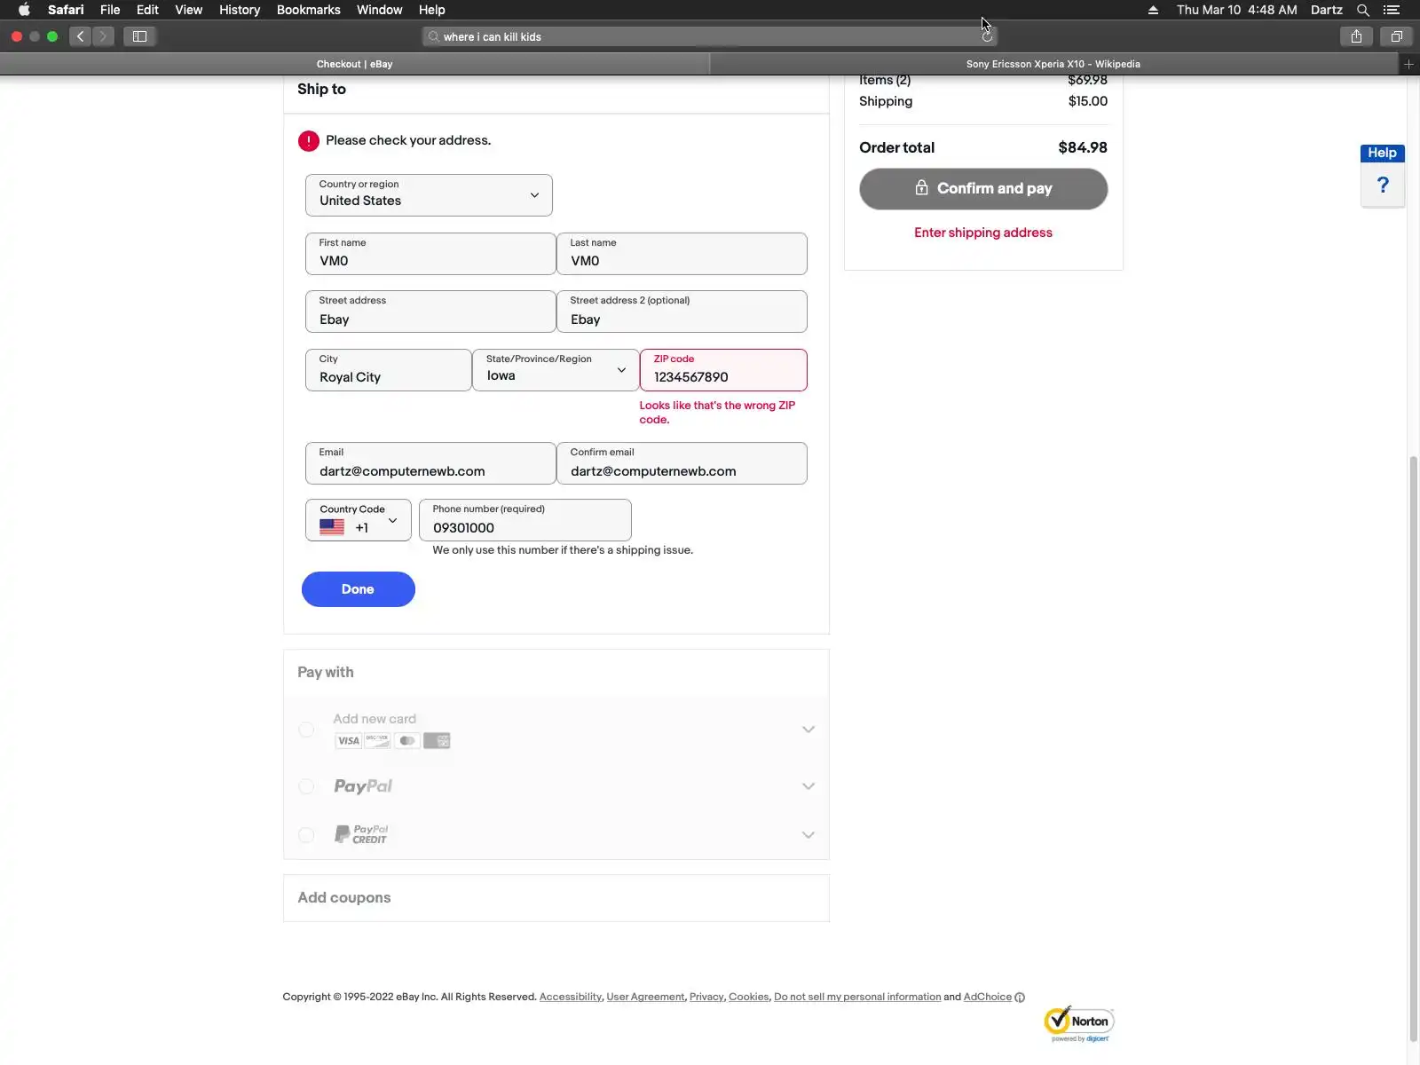This screenshot has height=1065, width=1420.
Task: Open the History menu
Action: [240, 10]
